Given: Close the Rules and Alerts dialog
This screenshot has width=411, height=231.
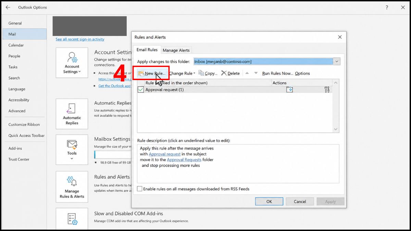Looking at the screenshot, I should tap(340, 37).
